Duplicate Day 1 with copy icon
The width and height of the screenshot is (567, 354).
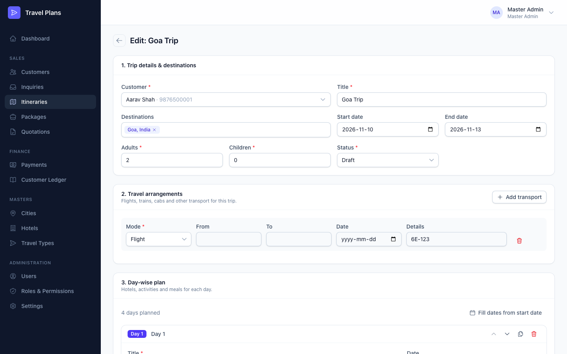coord(521,334)
